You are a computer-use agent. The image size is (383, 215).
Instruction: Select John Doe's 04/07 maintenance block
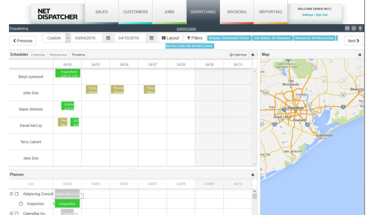click(x=150, y=90)
